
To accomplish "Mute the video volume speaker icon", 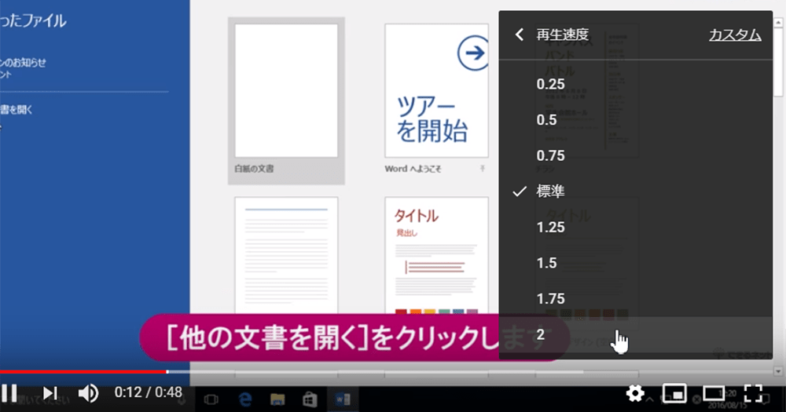I will point(88,393).
